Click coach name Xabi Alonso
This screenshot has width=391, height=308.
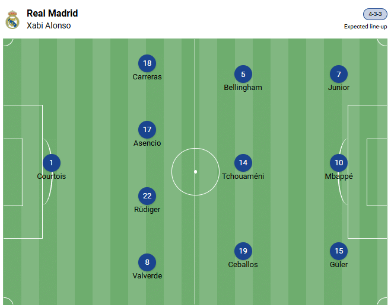point(49,26)
